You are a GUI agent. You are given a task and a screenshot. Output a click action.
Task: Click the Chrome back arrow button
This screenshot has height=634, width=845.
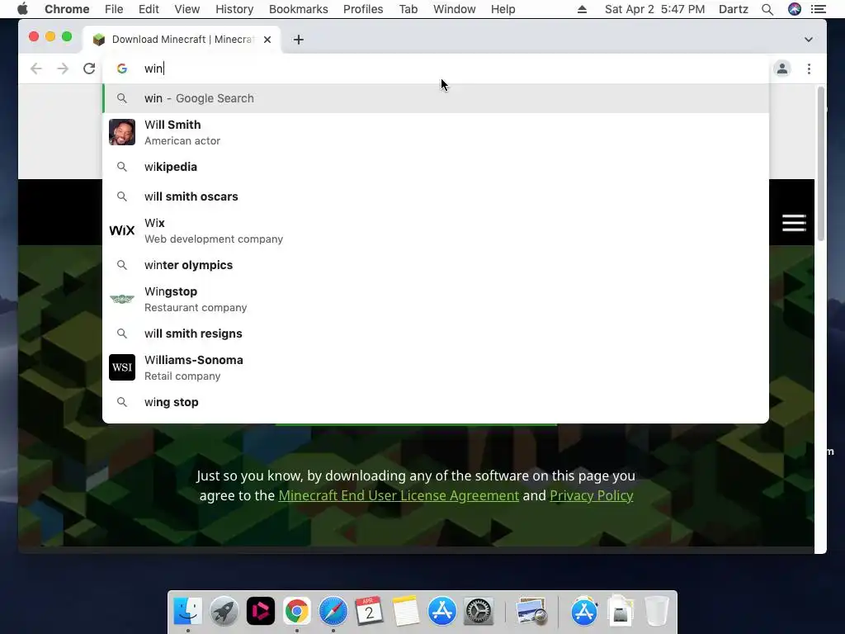click(36, 69)
